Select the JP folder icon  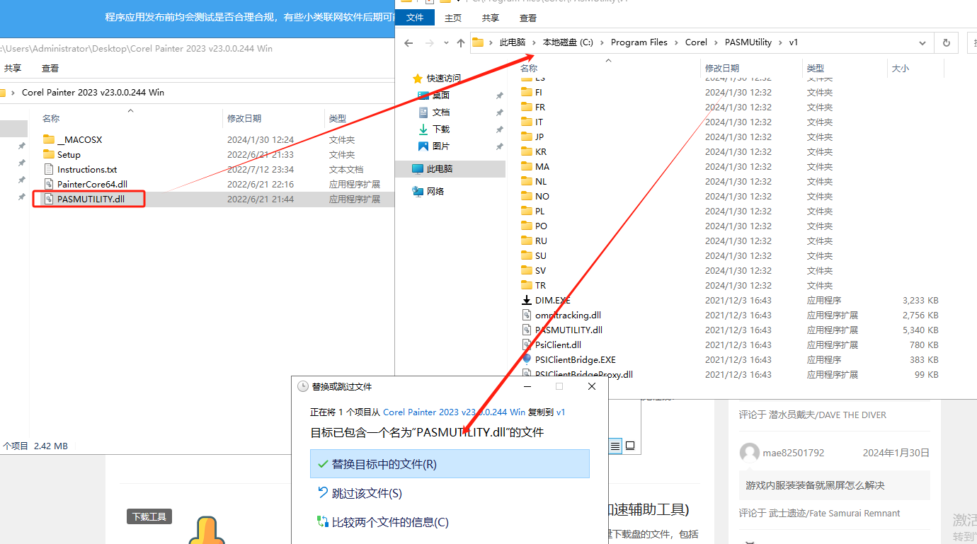527,137
